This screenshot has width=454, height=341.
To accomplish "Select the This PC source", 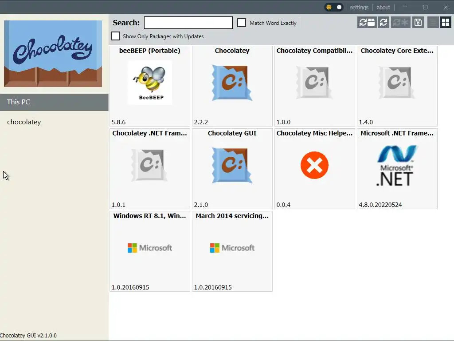I will [x=54, y=102].
